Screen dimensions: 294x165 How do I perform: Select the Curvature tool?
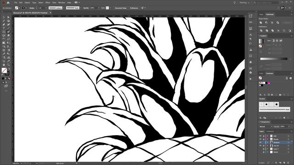8,24
